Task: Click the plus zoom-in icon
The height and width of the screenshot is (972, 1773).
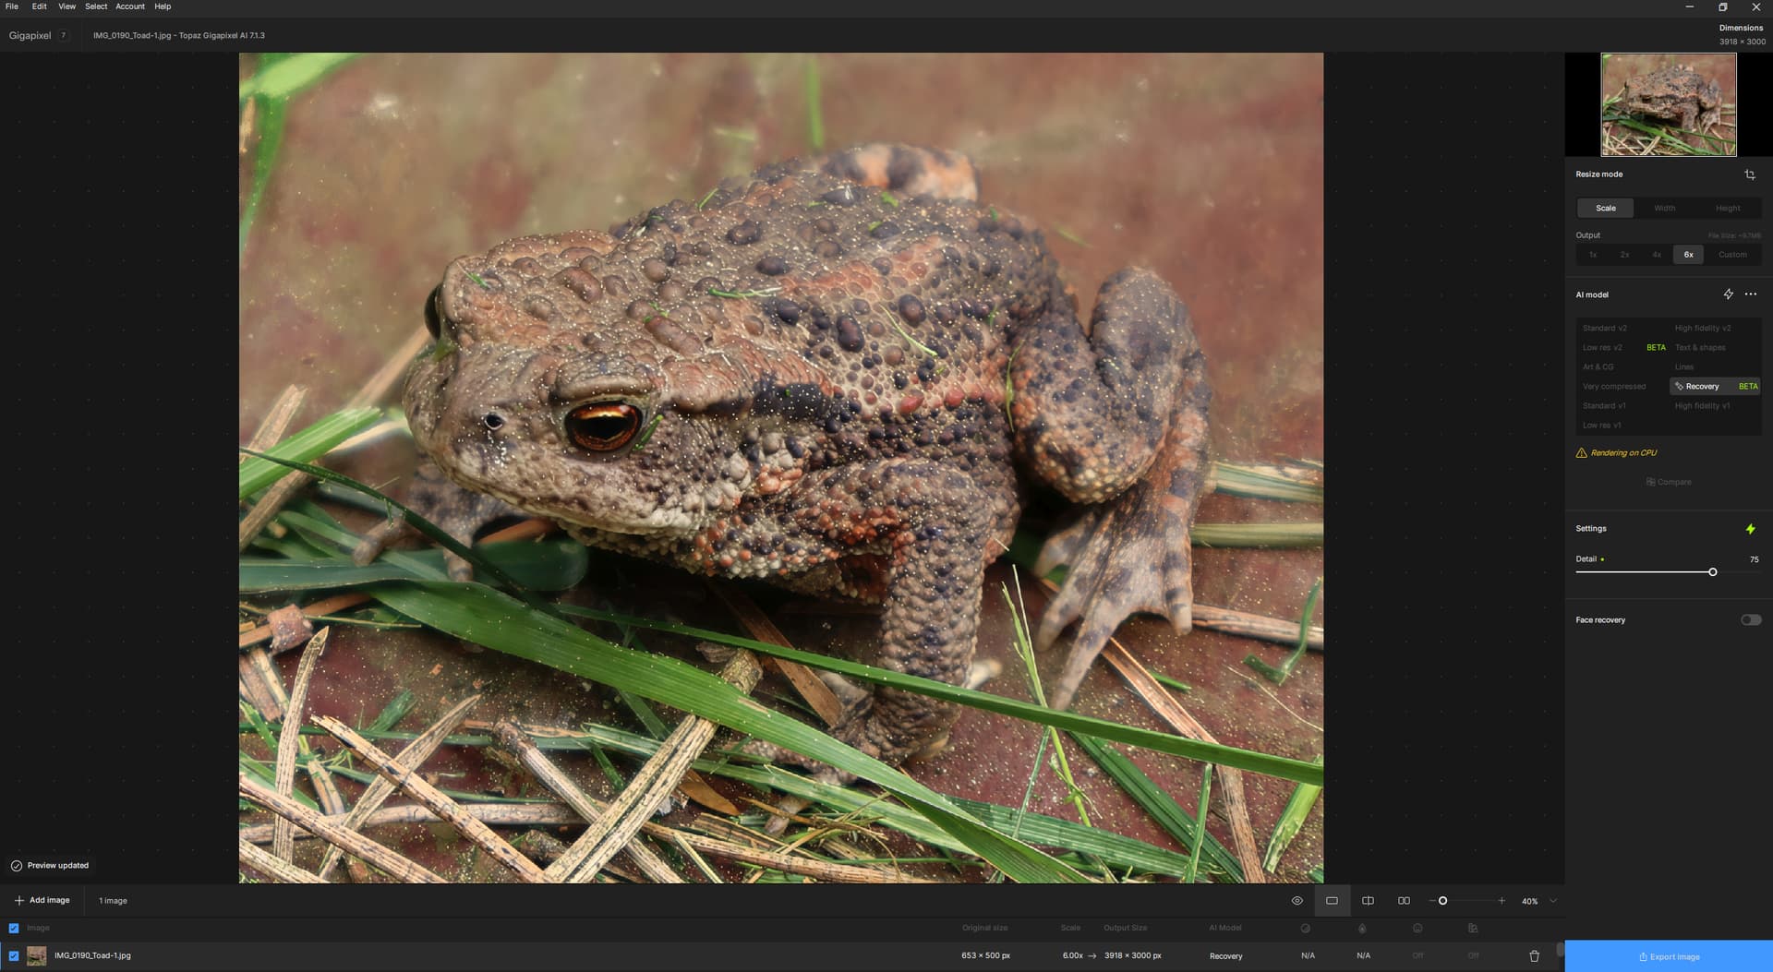Action: click(1502, 901)
